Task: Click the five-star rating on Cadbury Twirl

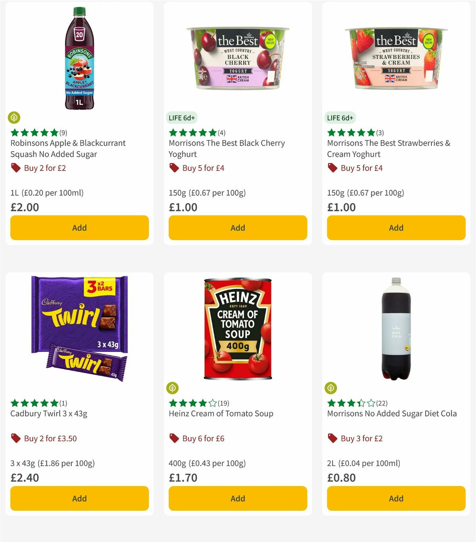Action: tap(34, 403)
